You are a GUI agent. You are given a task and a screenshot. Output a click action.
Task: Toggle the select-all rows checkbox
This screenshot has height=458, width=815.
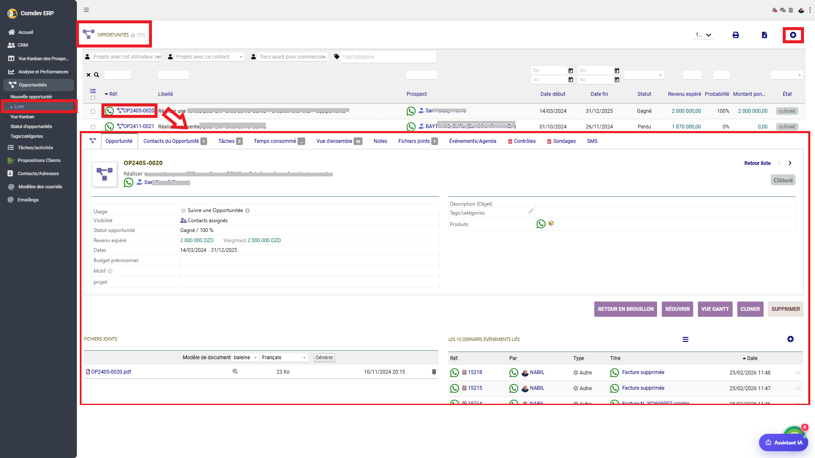pyautogui.click(x=93, y=98)
